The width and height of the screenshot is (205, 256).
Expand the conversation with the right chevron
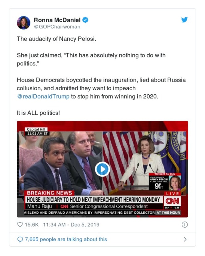click(185, 239)
